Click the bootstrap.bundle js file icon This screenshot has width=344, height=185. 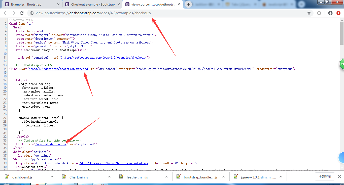coord(179,177)
